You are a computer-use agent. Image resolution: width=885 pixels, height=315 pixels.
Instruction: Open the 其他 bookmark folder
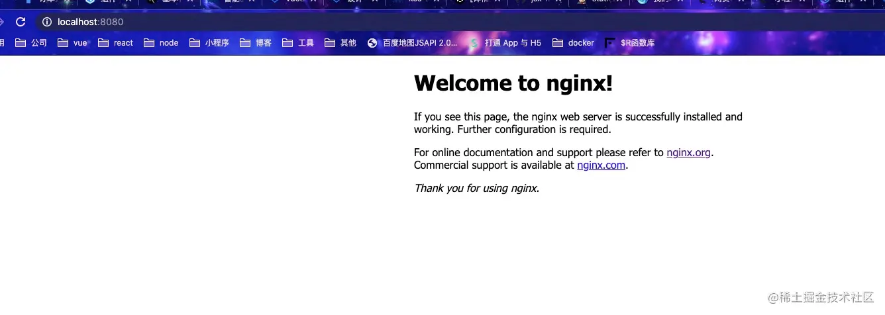tap(340, 43)
